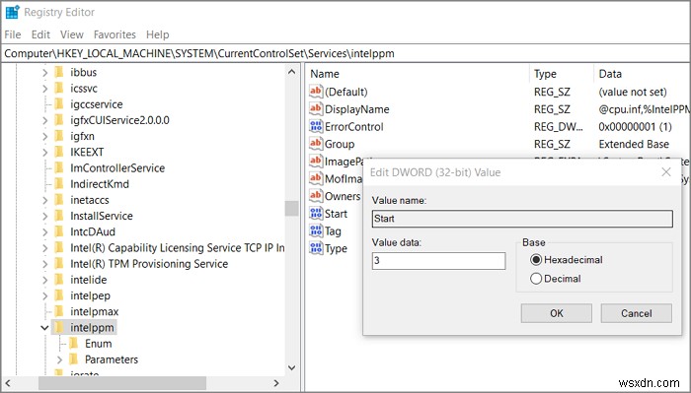Screen dimensions: 691x393
Task: Close the Edit DWORD dialog with X
Action: 666,172
